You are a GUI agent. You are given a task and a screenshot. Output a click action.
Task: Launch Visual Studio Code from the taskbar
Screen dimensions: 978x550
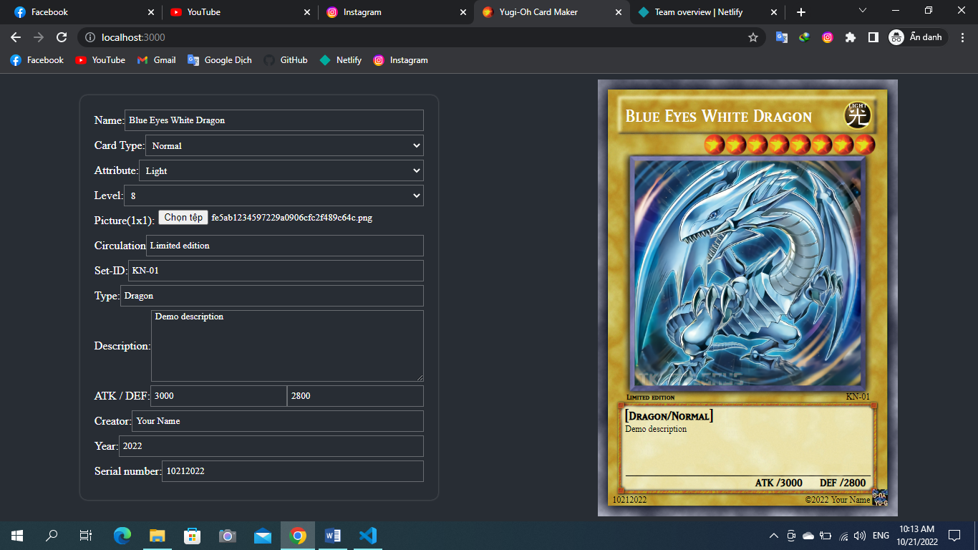coord(367,535)
